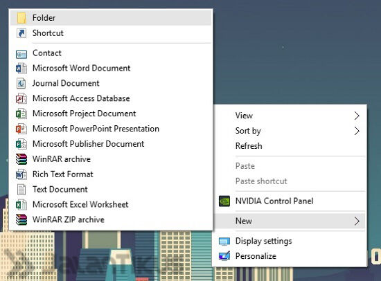Choose Microsoft Word Document entry
The width and height of the screenshot is (381, 281).
111,69
